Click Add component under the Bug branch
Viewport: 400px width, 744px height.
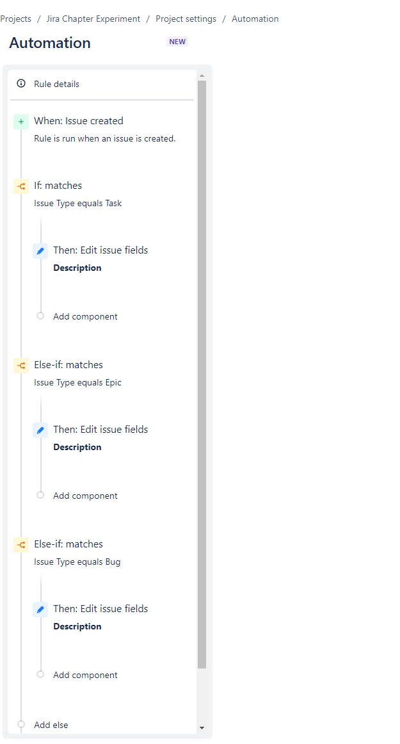tap(85, 675)
